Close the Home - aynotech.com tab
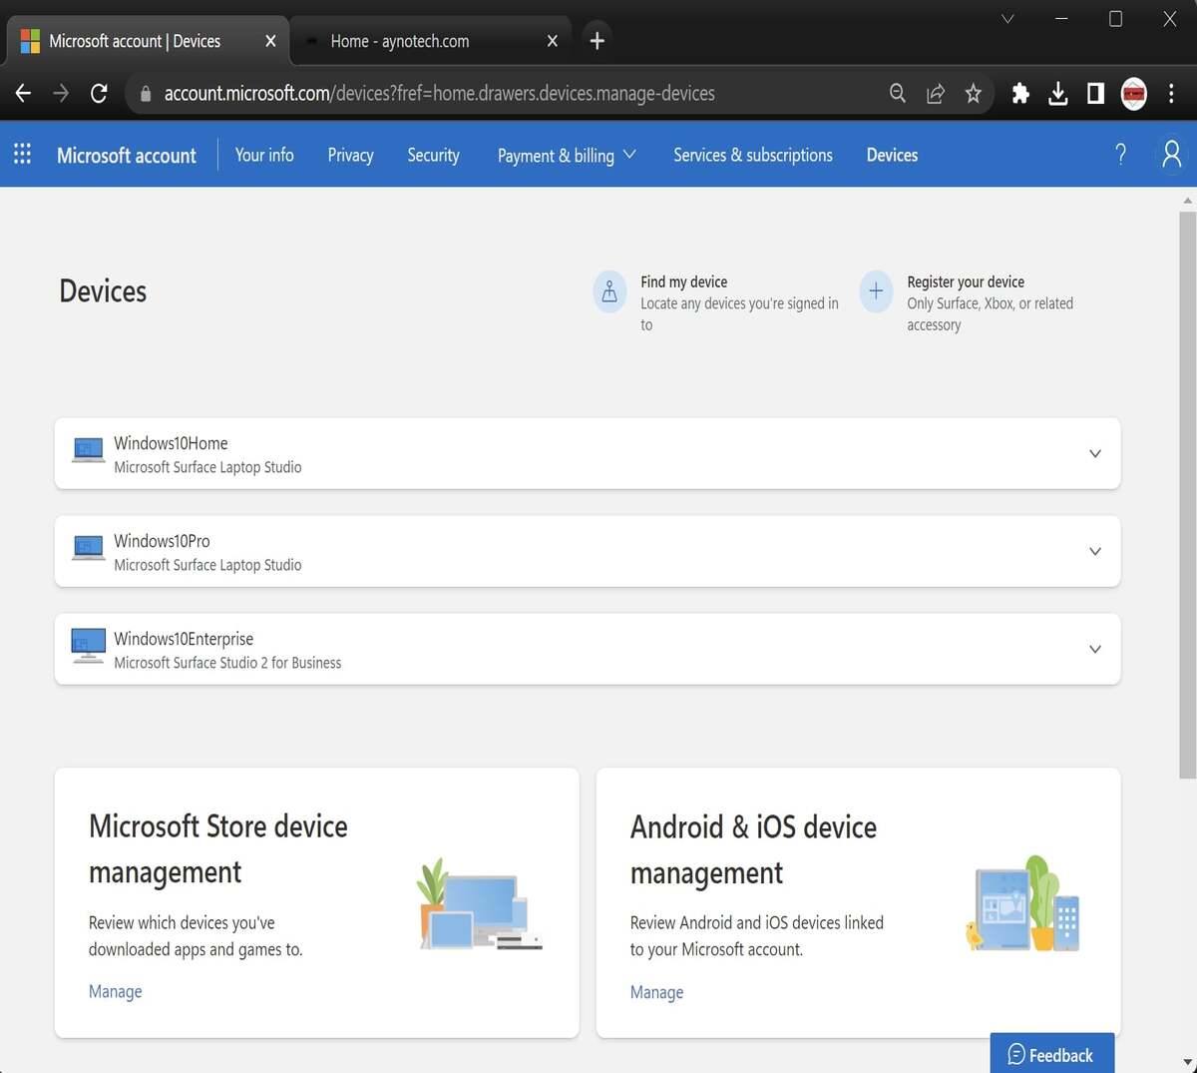This screenshot has height=1073, width=1197. 553,41
